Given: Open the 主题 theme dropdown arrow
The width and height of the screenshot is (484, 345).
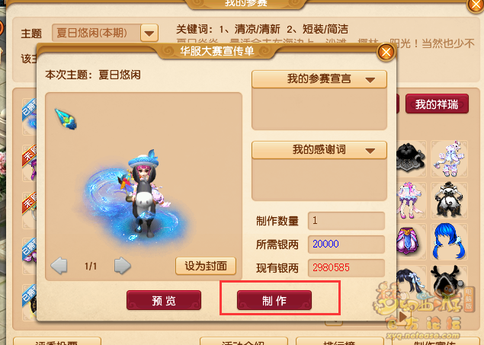Looking at the screenshot, I should tap(149, 33).
